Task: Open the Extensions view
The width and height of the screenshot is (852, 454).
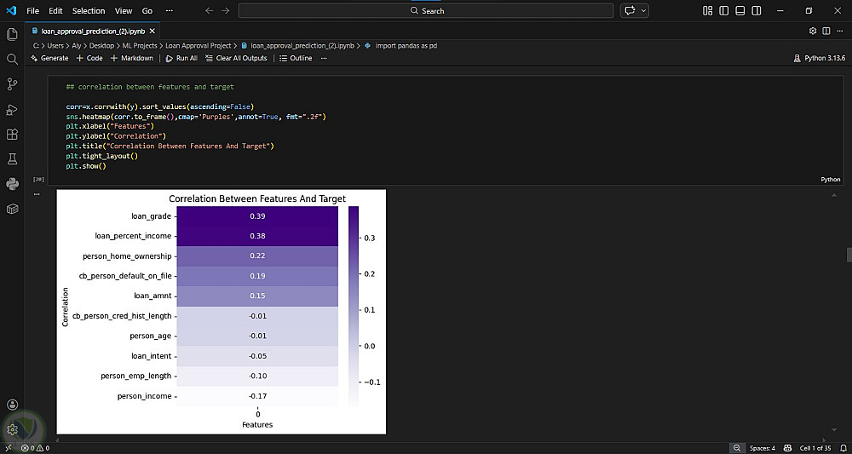Action: [x=12, y=135]
